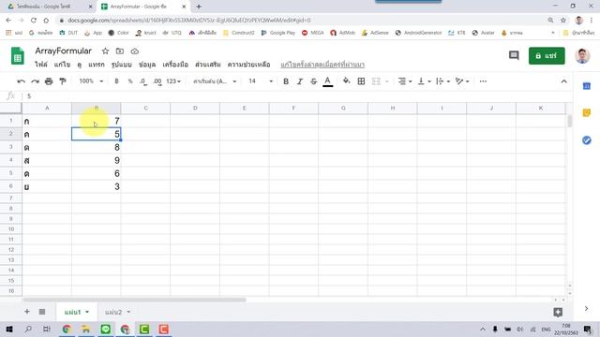Screen dimensions: 600x337
Task: Open vertical align dropdown
Action: point(424,81)
